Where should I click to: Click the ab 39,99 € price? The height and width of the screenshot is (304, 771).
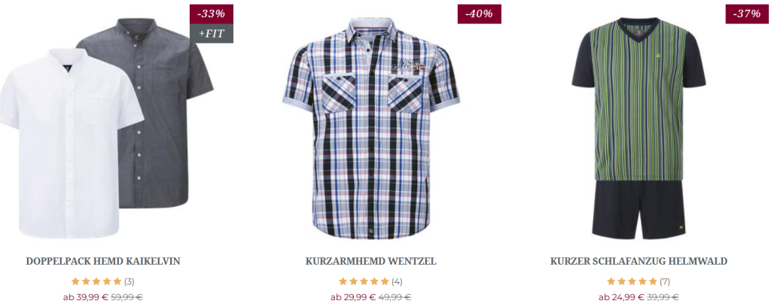(x=86, y=297)
